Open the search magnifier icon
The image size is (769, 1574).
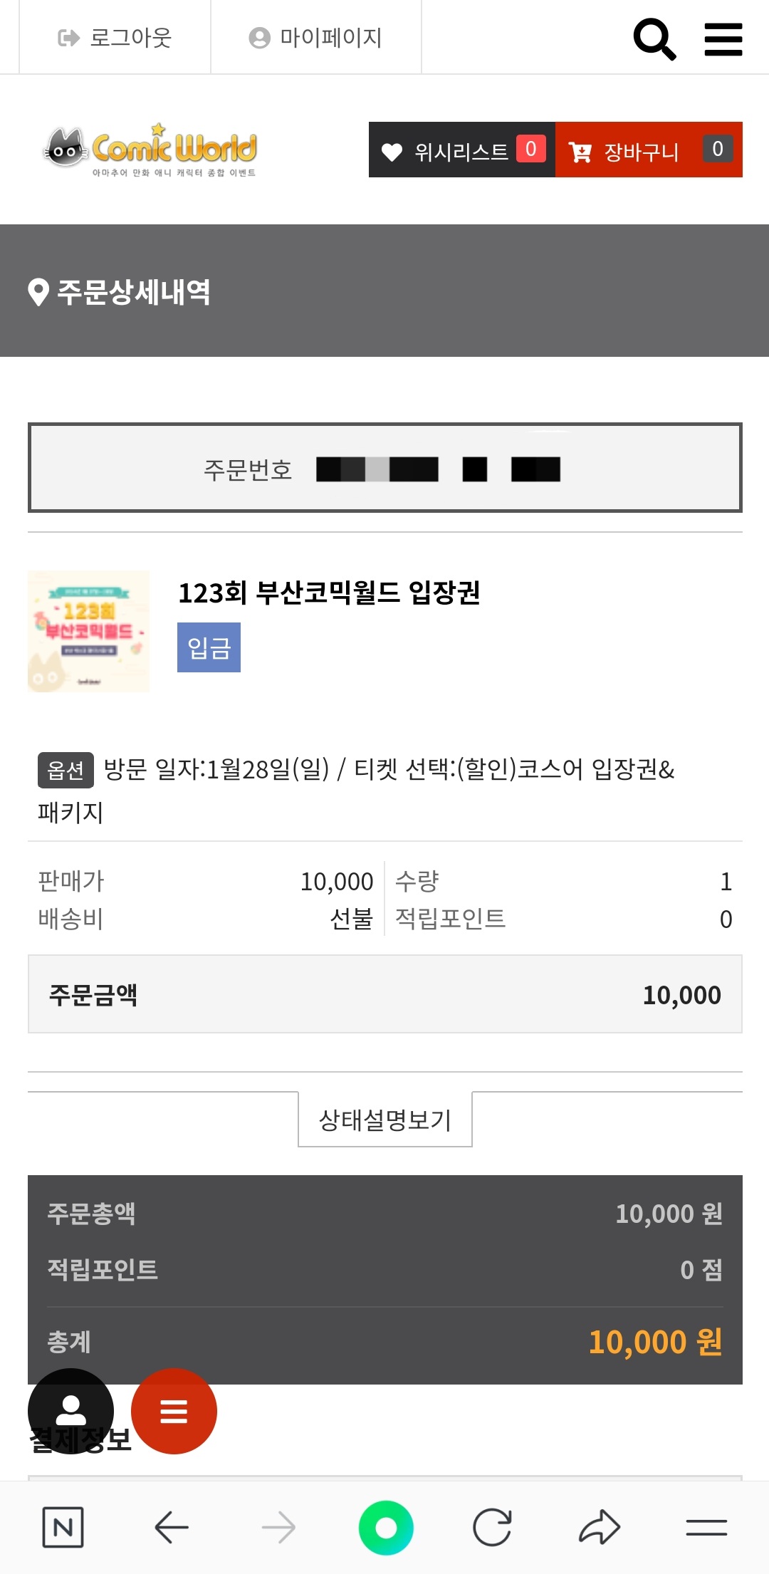[654, 38]
